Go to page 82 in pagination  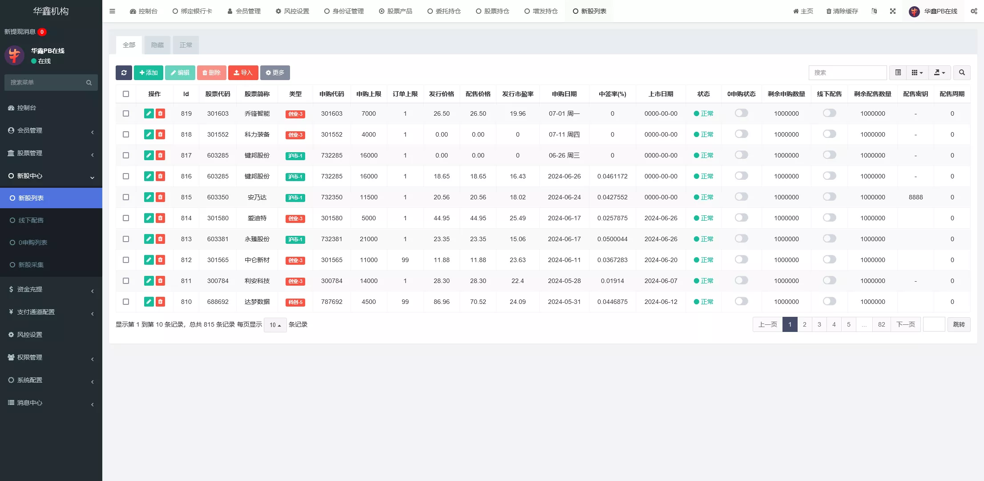click(x=881, y=324)
